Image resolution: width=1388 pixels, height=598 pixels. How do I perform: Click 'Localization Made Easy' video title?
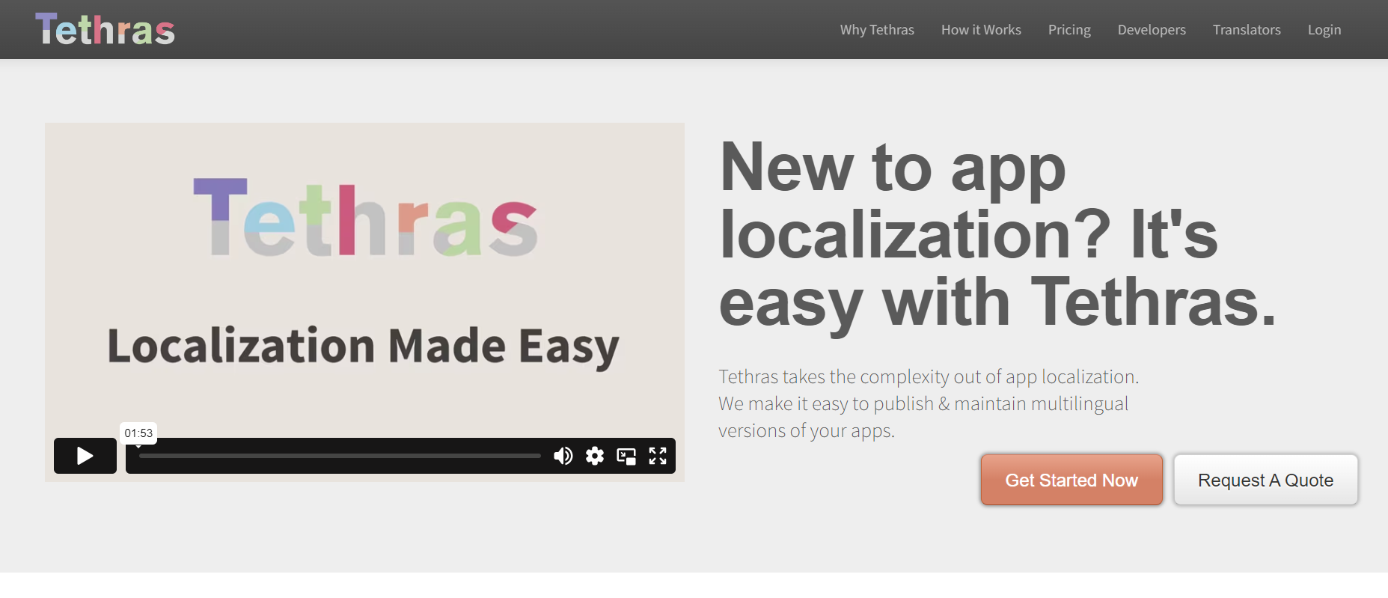364,347
